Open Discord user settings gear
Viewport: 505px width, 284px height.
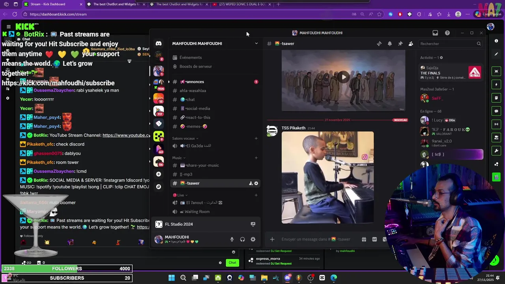point(253,239)
